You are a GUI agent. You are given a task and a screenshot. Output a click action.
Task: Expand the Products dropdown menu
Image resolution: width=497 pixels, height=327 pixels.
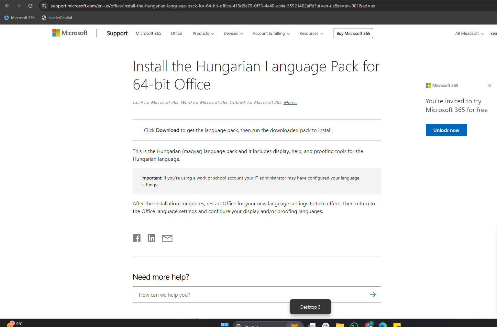203,33
